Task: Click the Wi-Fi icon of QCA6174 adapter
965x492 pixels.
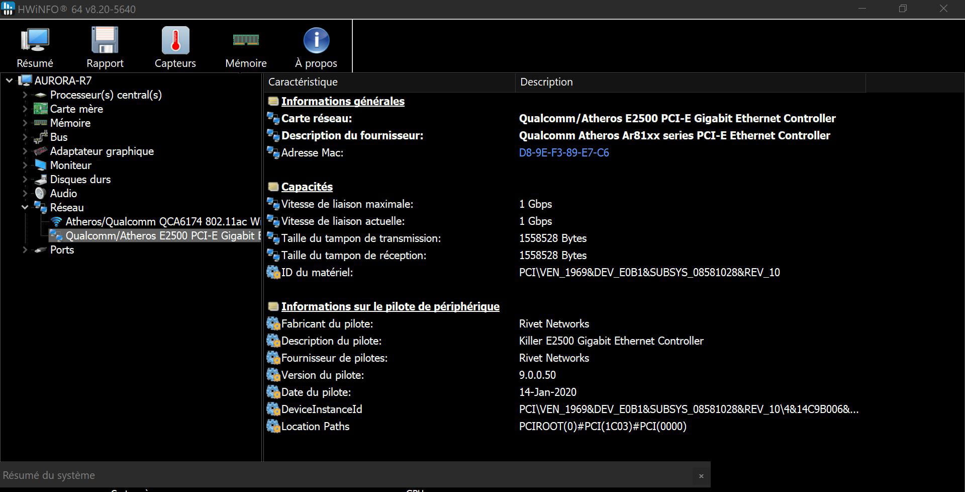Action: click(x=56, y=221)
